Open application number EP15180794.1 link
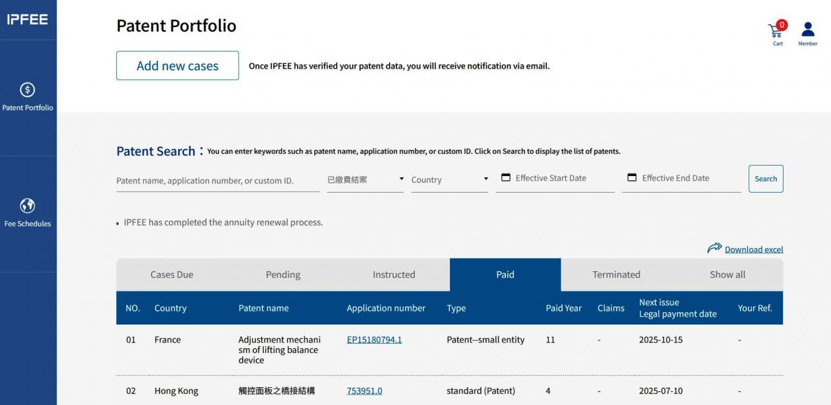This screenshot has width=831, height=405. pyautogui.click(x=374, y=340)
